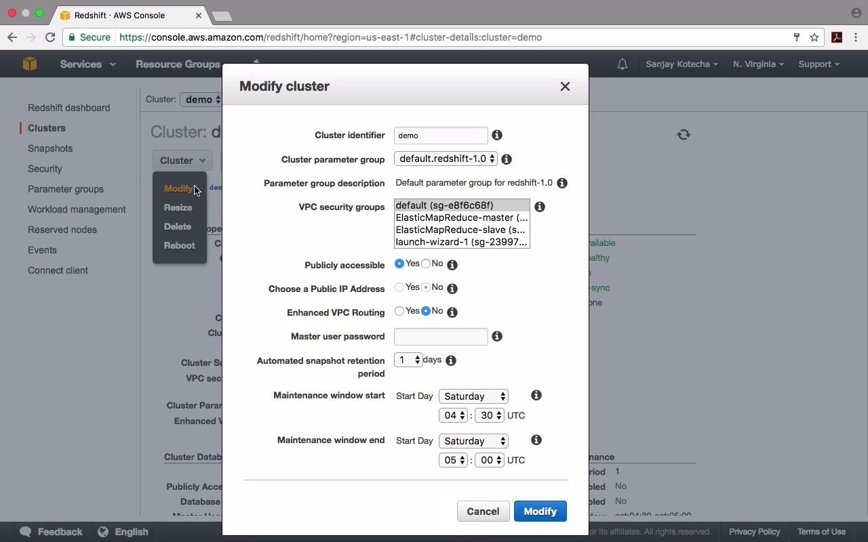The width and height of the screenshot is (868, 542).
Task: Choose Modify in the Cluster menu
Action: tap(178, 189)
